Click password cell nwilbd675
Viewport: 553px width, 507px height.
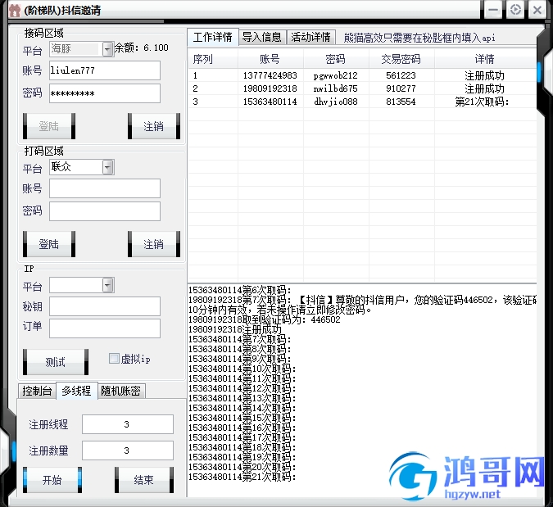pos(336,88)
